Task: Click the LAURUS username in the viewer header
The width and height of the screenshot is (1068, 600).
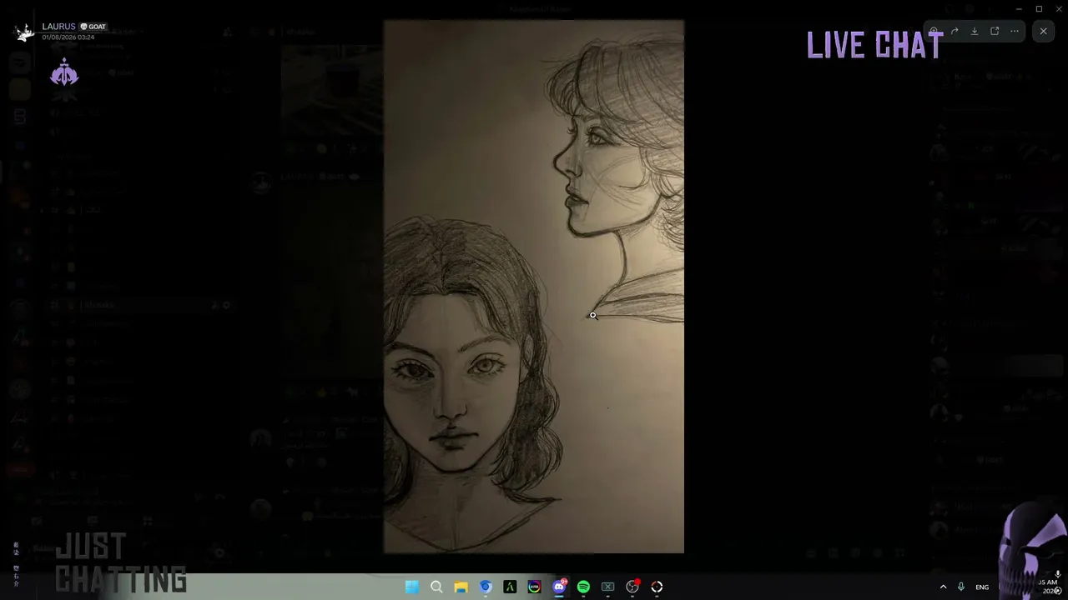Action: (58, 27)
